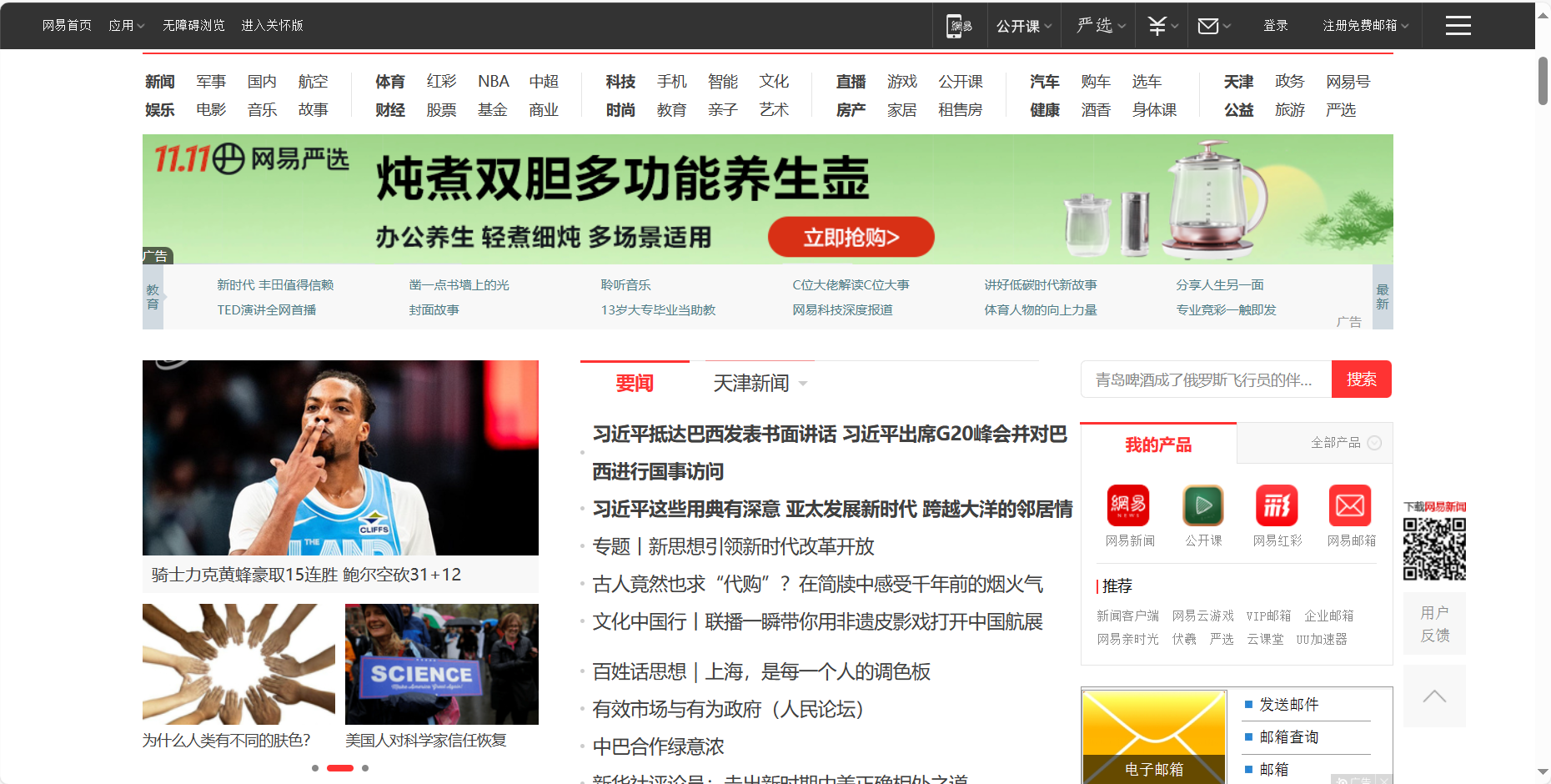Click the red 搜索 button

pyautogui.click(x=1361, y=379)
